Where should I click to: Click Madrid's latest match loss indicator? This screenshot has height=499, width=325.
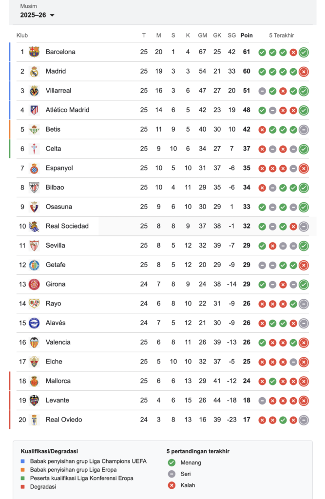304,72
